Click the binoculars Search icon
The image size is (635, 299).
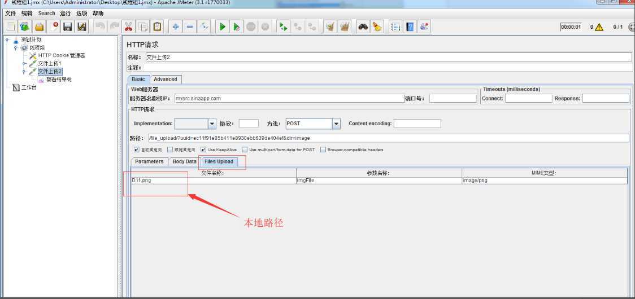click(363, 27)
